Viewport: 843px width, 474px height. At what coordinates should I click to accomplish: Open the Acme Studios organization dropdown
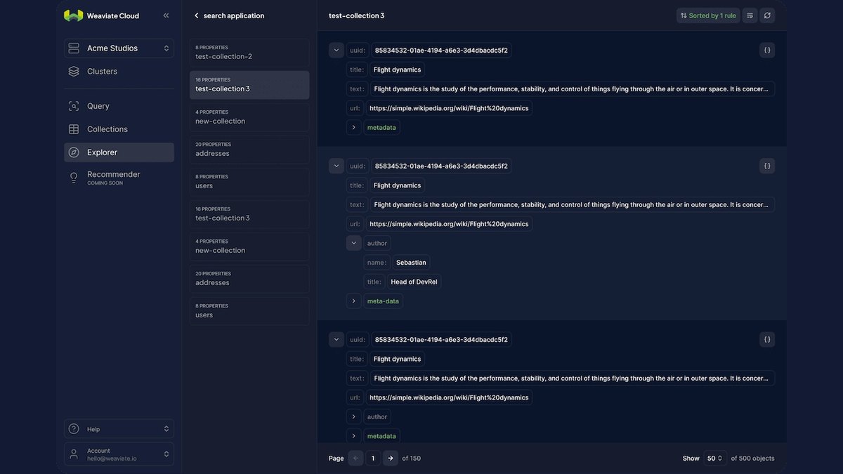[x=119, y=48]
